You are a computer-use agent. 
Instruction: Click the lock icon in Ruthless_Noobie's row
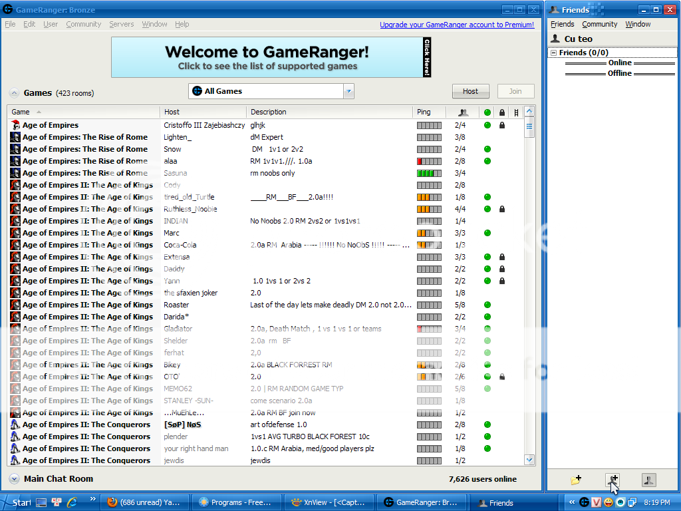[502, 209]
